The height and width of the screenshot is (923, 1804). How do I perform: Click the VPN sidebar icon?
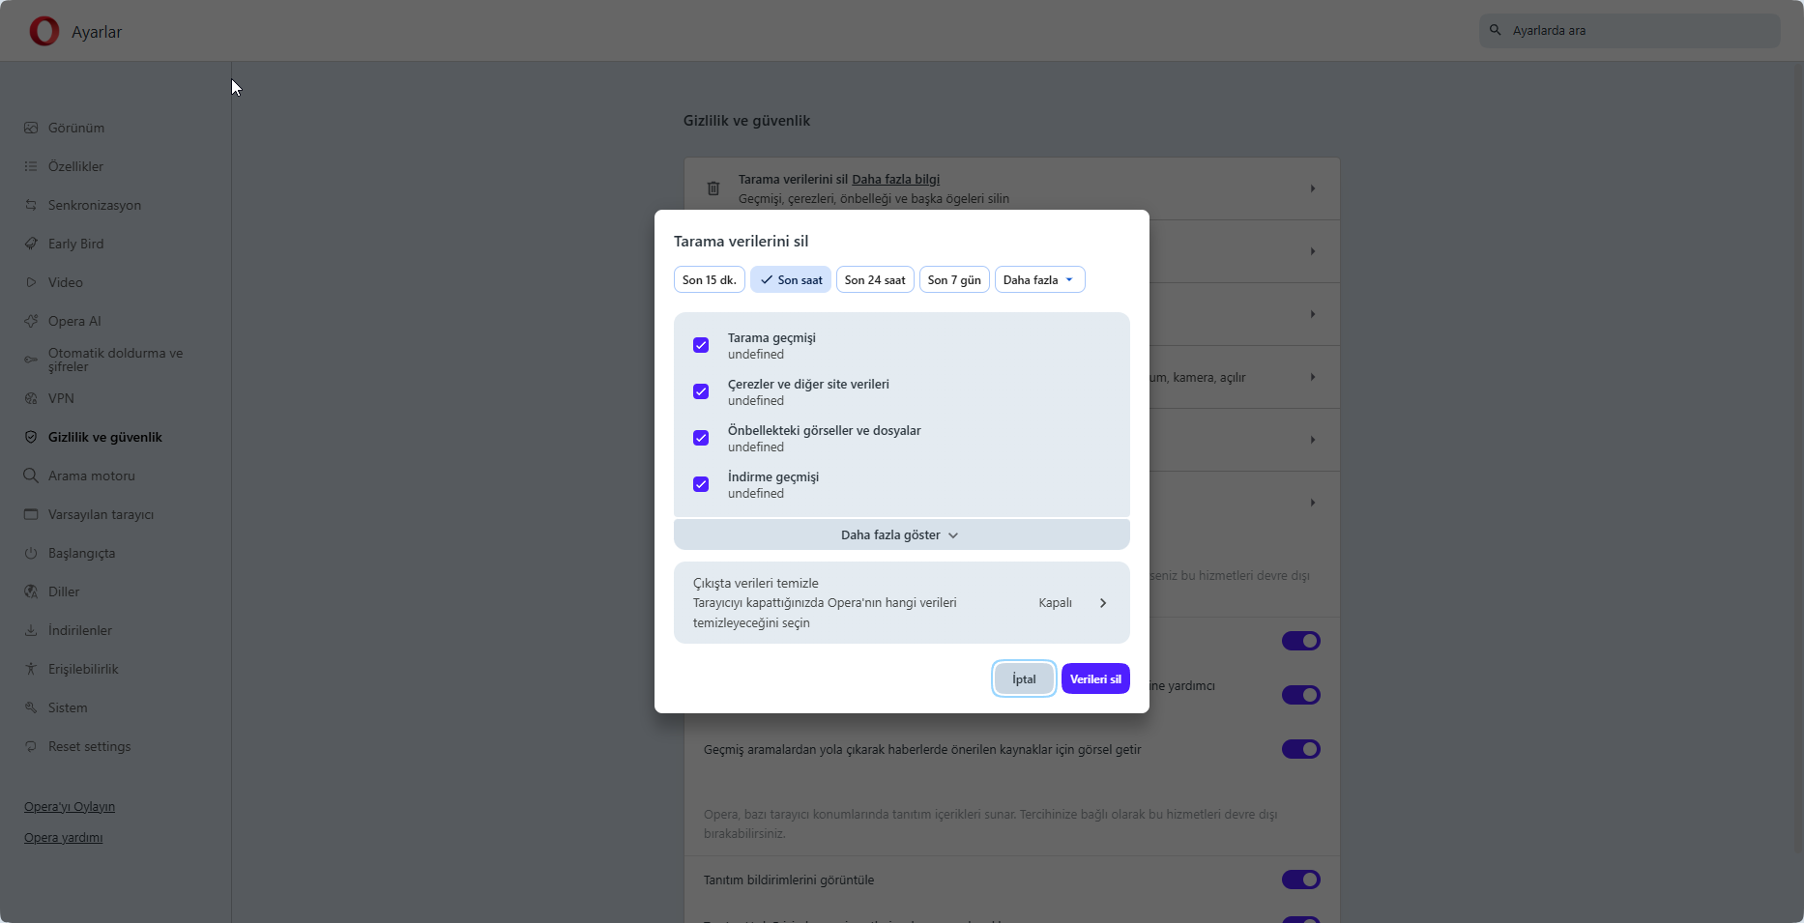coord(31,398)
